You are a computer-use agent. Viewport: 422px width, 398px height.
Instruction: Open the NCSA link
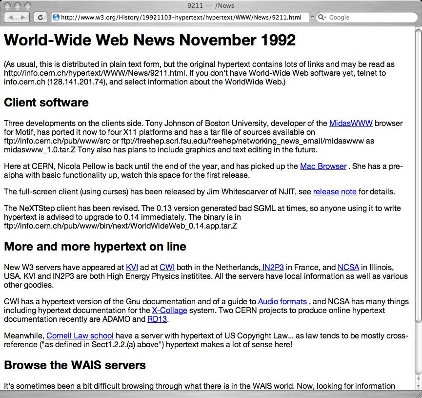[348, 267]
